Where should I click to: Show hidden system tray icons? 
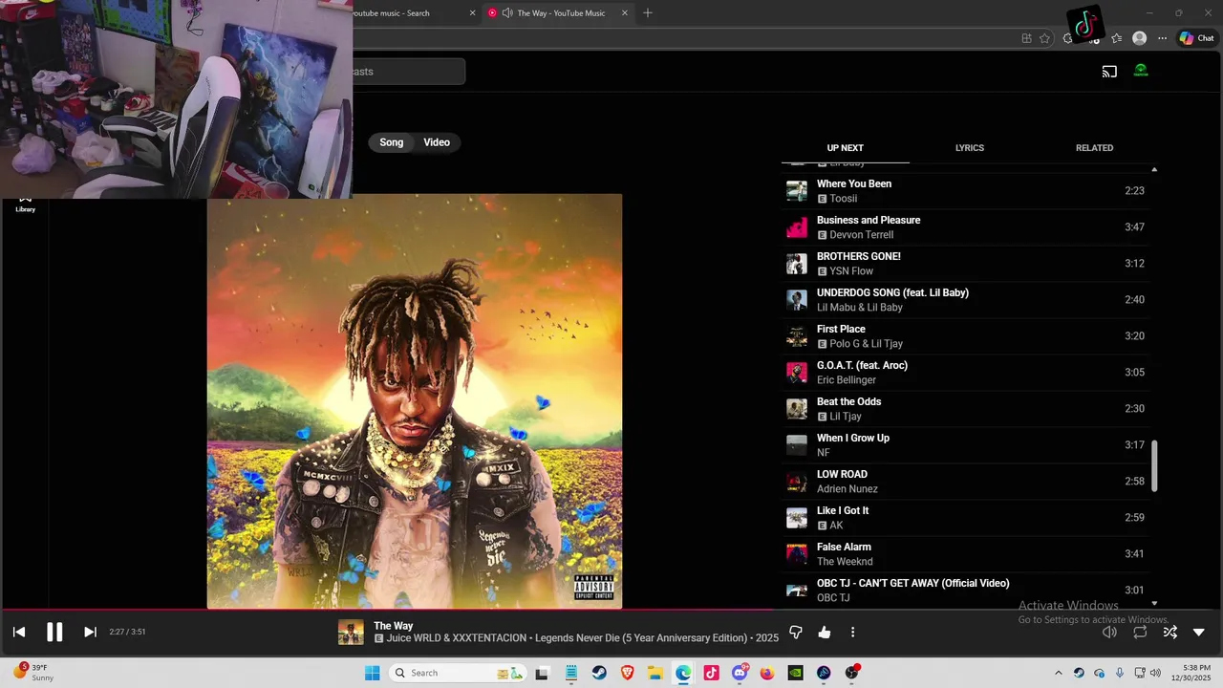point(1058,673)
